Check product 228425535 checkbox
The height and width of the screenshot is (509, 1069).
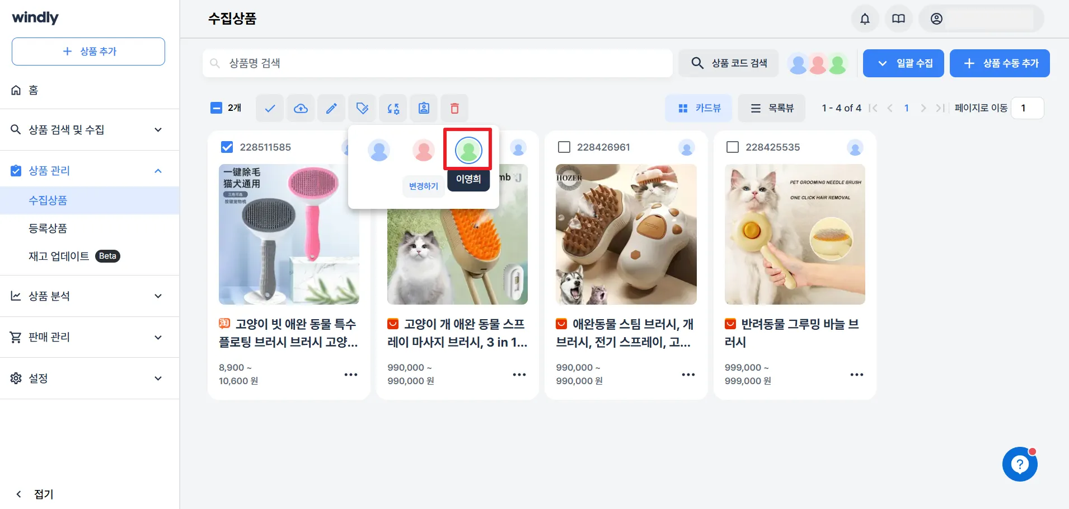[732, 147]
